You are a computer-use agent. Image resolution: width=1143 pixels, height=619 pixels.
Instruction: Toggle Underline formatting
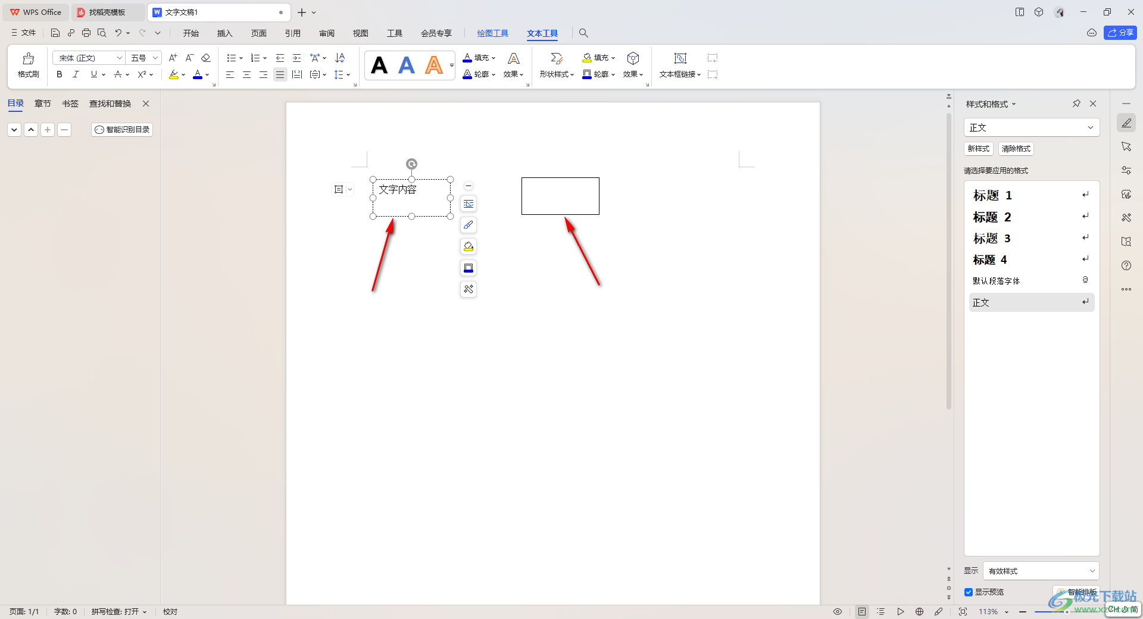[x=93, y=74]
